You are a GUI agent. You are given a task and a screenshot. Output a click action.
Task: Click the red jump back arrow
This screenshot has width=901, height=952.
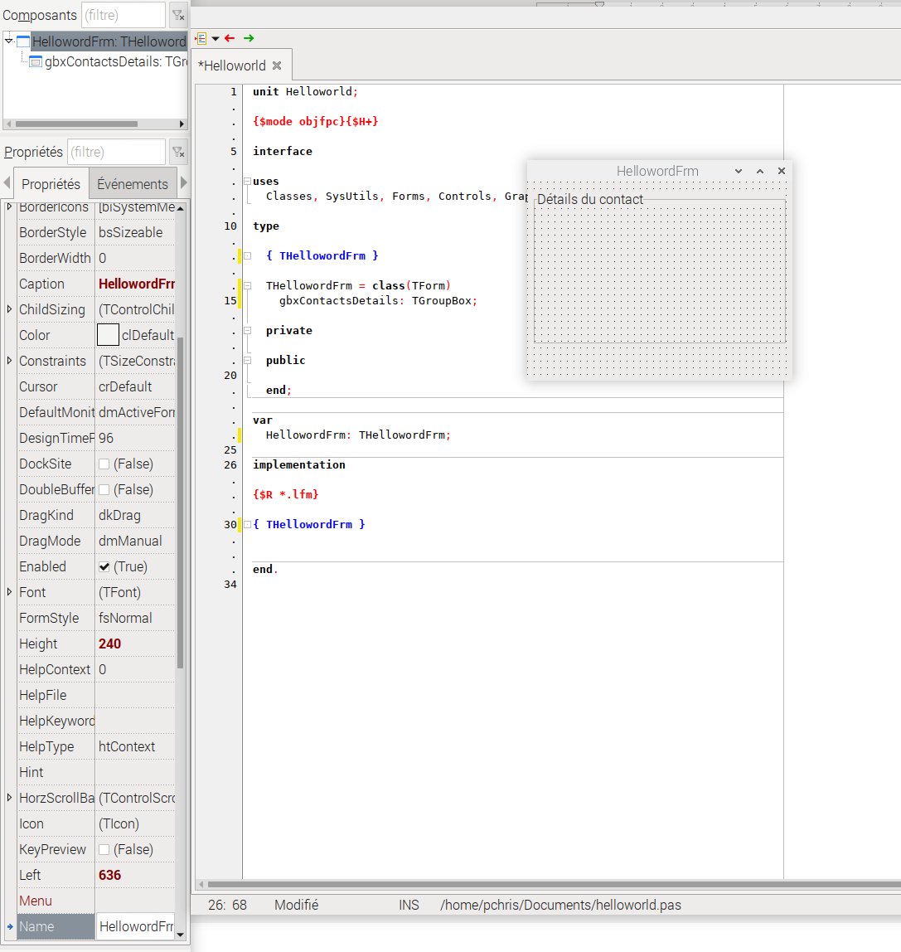(230, 38)
